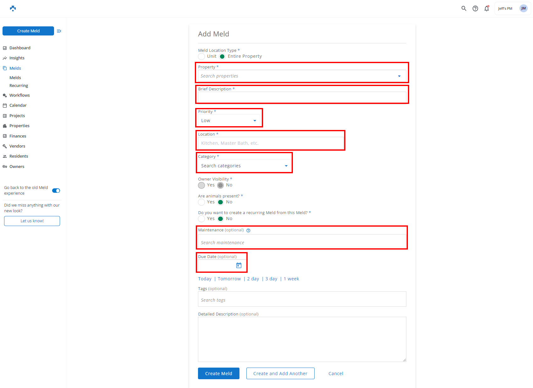Viewport: 533px width, 388px height.
Task: Open the notifications bell
Action: 486,8
